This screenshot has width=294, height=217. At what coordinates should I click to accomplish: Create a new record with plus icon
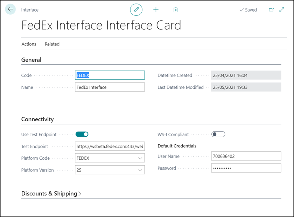pos(156,10)
